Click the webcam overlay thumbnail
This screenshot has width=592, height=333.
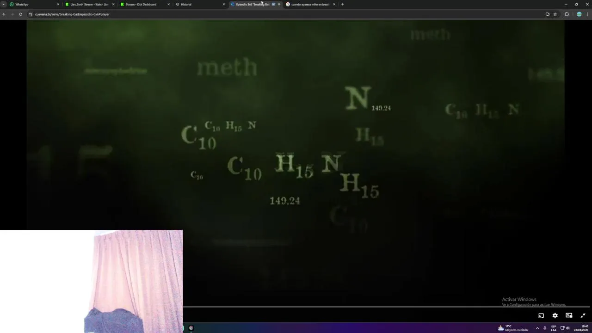[92, 281]
